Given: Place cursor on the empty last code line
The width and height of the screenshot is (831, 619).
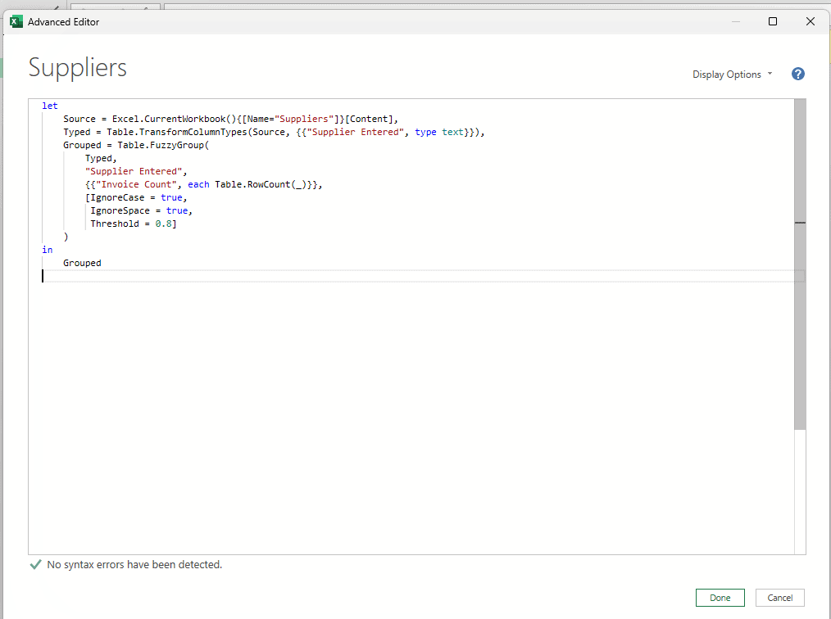Looking at the screenshot, I should tap(423, 276).
